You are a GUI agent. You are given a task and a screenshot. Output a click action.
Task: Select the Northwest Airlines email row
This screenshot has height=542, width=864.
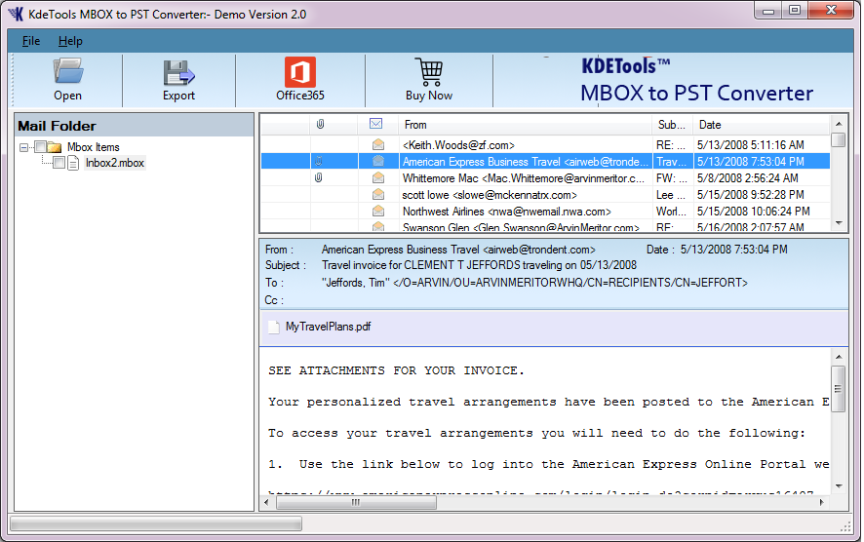545,211
